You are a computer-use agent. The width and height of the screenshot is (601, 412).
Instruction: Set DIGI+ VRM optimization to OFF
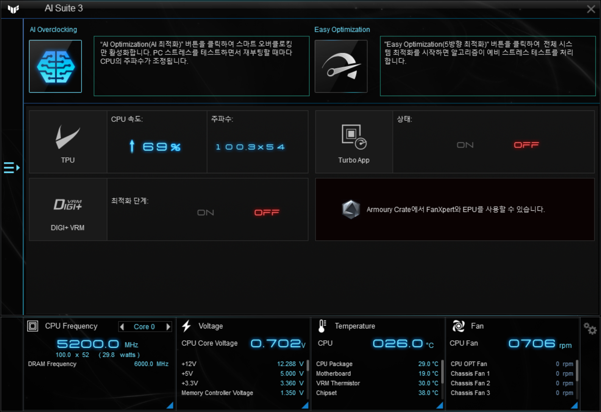click(267, 213)
